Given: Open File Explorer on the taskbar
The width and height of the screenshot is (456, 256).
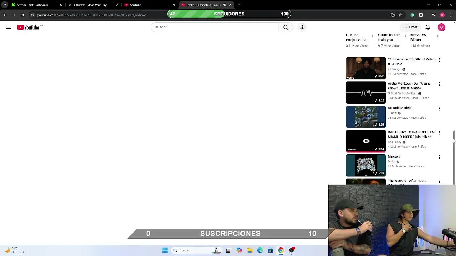Looking at the screenshot, I should click(x=250, y=250).
